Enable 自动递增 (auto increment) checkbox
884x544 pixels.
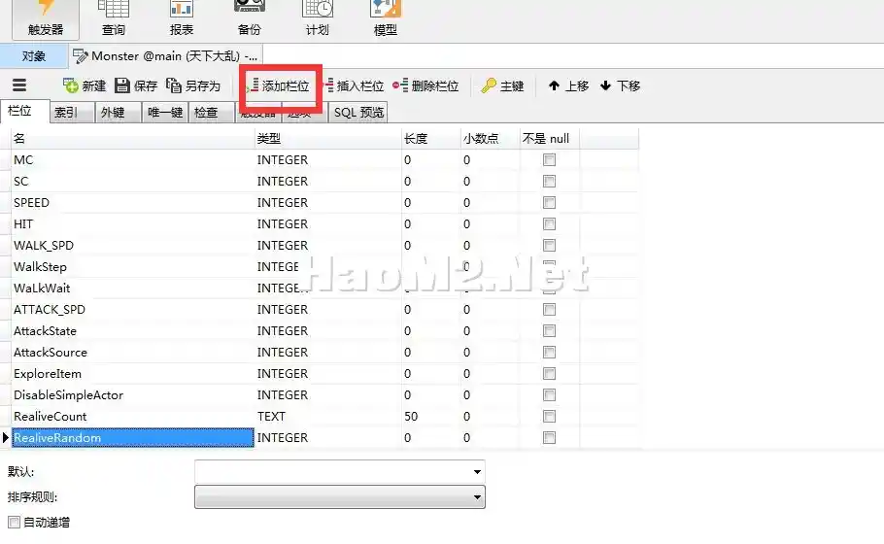tap(15, 523)
